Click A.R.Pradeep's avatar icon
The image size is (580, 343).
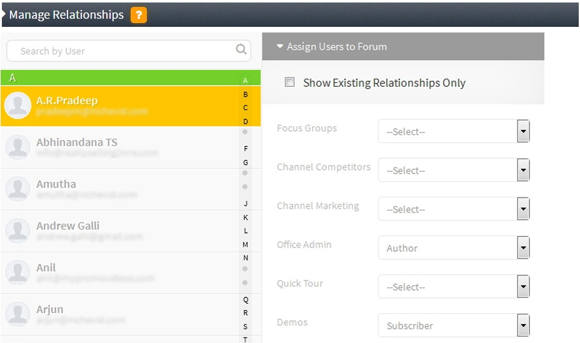(x=17, y=105)
